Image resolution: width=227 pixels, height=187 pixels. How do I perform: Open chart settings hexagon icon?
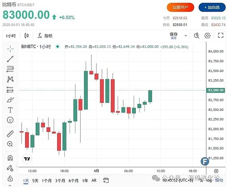[x=207, y=36]
